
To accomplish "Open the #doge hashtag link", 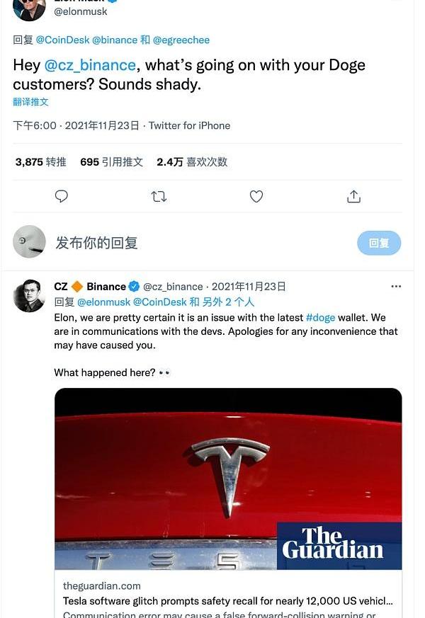I will [321, 318].
